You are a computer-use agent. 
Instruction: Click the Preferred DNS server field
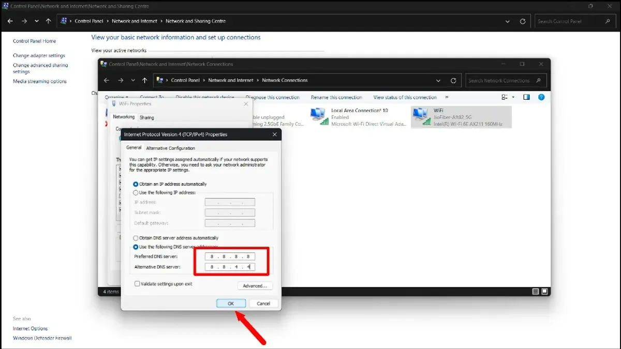230,256
